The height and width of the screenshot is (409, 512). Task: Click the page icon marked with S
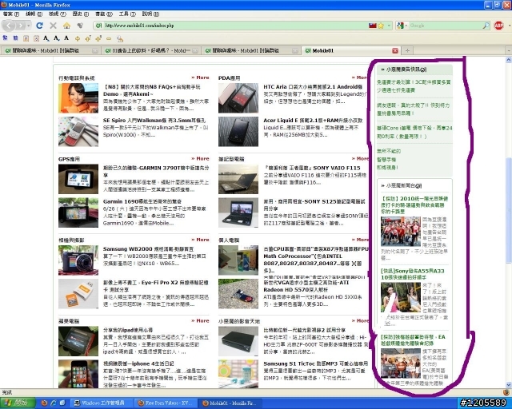(x=36, y=38)
